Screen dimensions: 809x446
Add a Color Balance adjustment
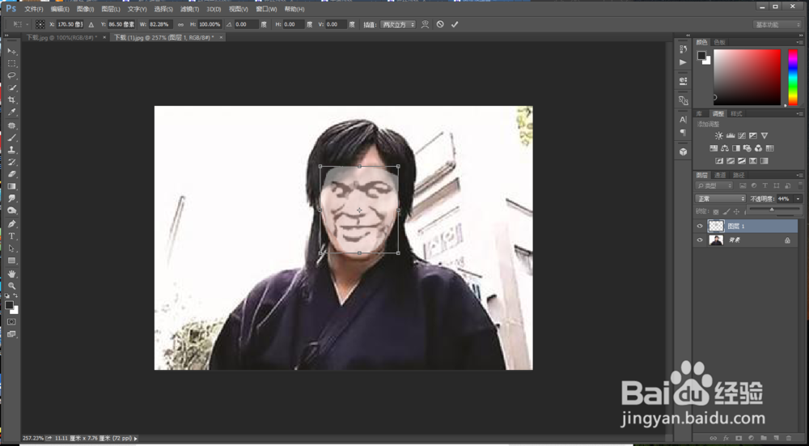point(725,148)
